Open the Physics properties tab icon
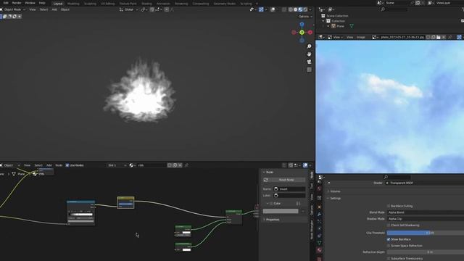This screenshot has height=261, width=464. [319, 228]
